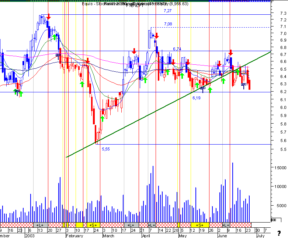The height and width of the screenshot is (238, 288).
Task: Click the June month label
Action: click(x=222, y=236)
